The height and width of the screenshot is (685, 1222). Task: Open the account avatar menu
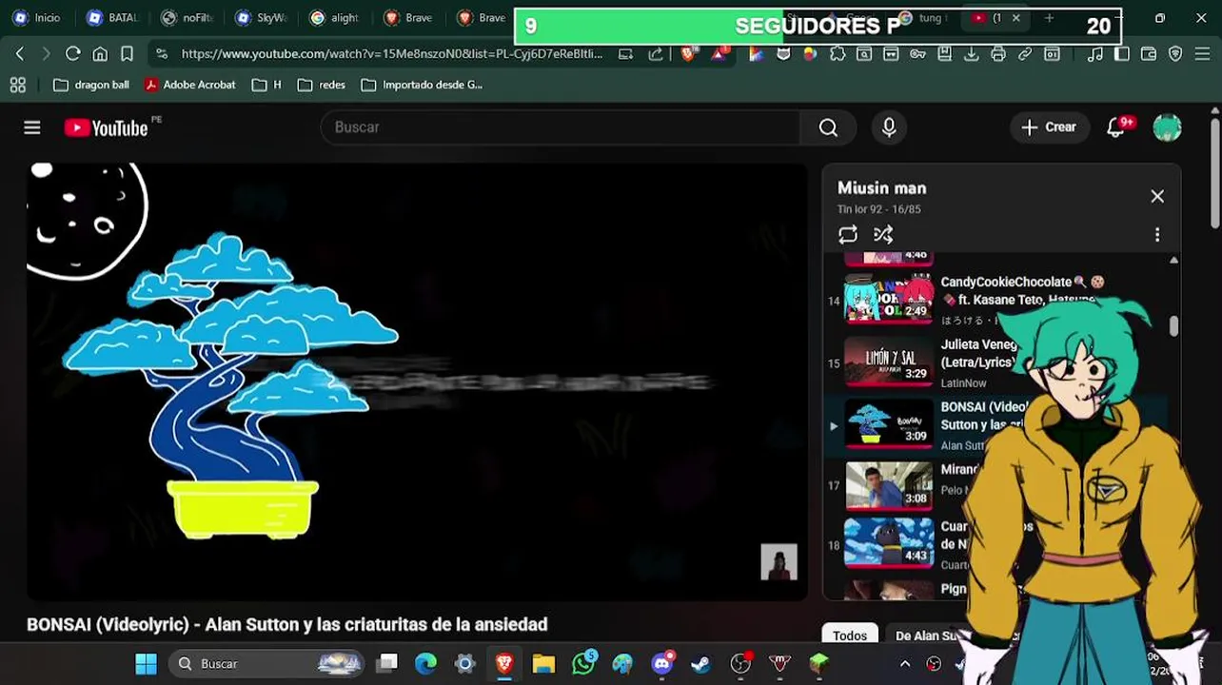click(1167, 127)
